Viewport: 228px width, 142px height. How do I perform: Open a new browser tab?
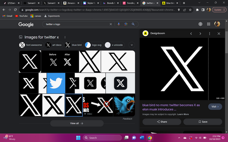coord(184,3)
